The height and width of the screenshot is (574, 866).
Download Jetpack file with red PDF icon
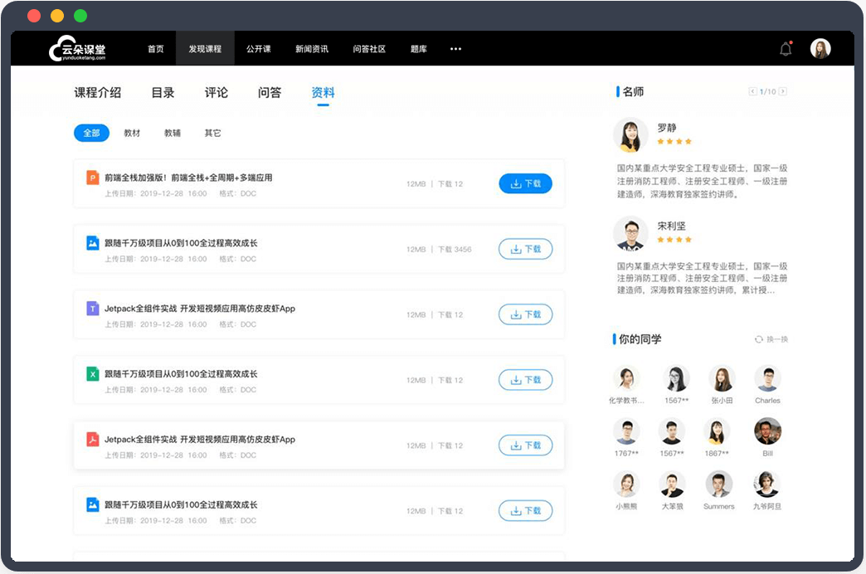pyautogui.click(x=525, y=445)
